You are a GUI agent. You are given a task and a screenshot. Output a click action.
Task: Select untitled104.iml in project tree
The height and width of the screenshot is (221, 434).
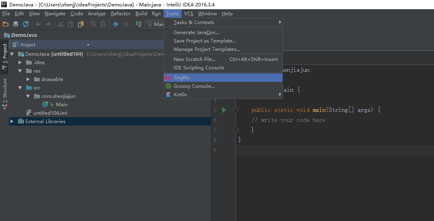[x=50, y=113]
